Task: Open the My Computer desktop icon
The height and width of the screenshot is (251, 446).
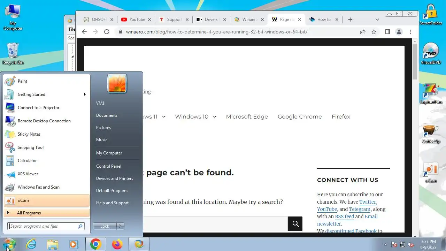Action: pos(13,17)
